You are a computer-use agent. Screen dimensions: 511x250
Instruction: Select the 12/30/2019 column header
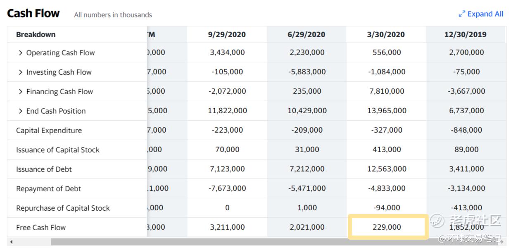466,35
